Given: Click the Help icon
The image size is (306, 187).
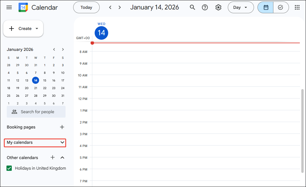Looking at the screenshot, I should pos(205,7).
